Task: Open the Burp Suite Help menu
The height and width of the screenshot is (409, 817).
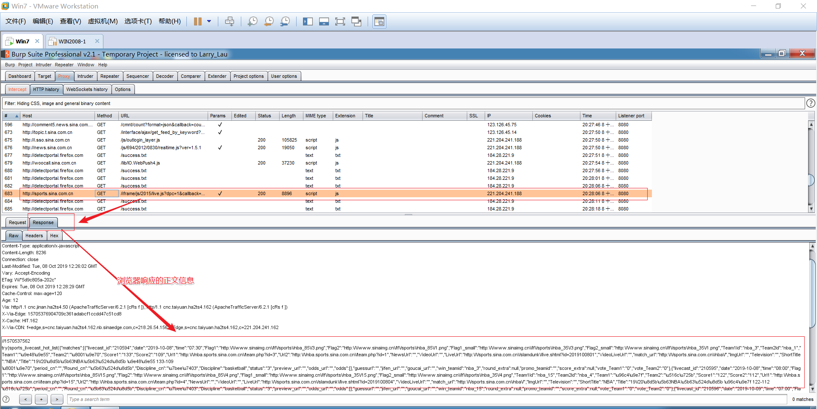Action: point(103,65)
